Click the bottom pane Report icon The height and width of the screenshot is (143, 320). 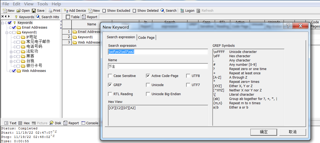[65, 123]
